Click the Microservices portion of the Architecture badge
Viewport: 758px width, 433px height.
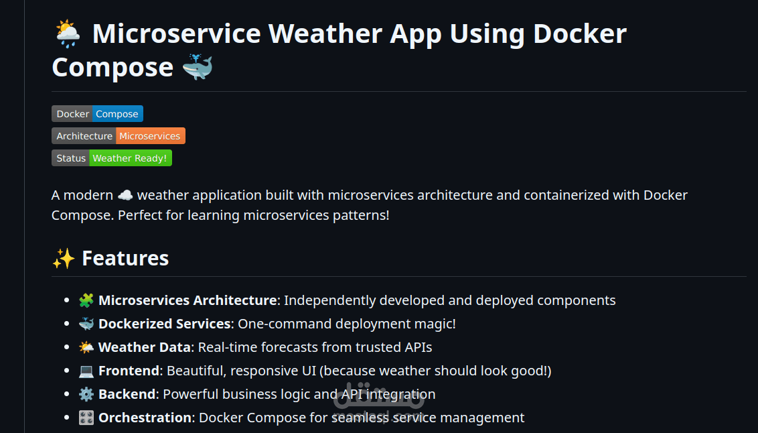[150, 135]
